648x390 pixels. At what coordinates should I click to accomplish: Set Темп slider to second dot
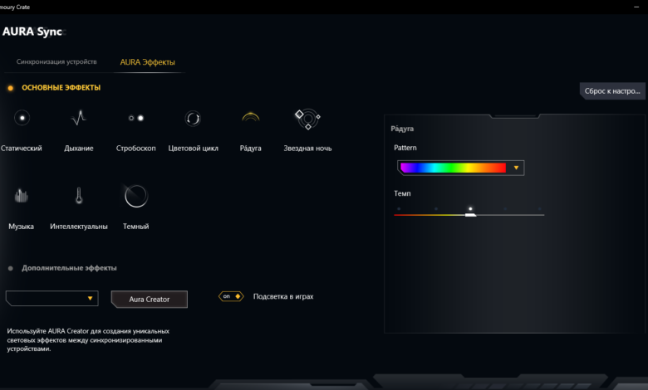coord(436,209)
